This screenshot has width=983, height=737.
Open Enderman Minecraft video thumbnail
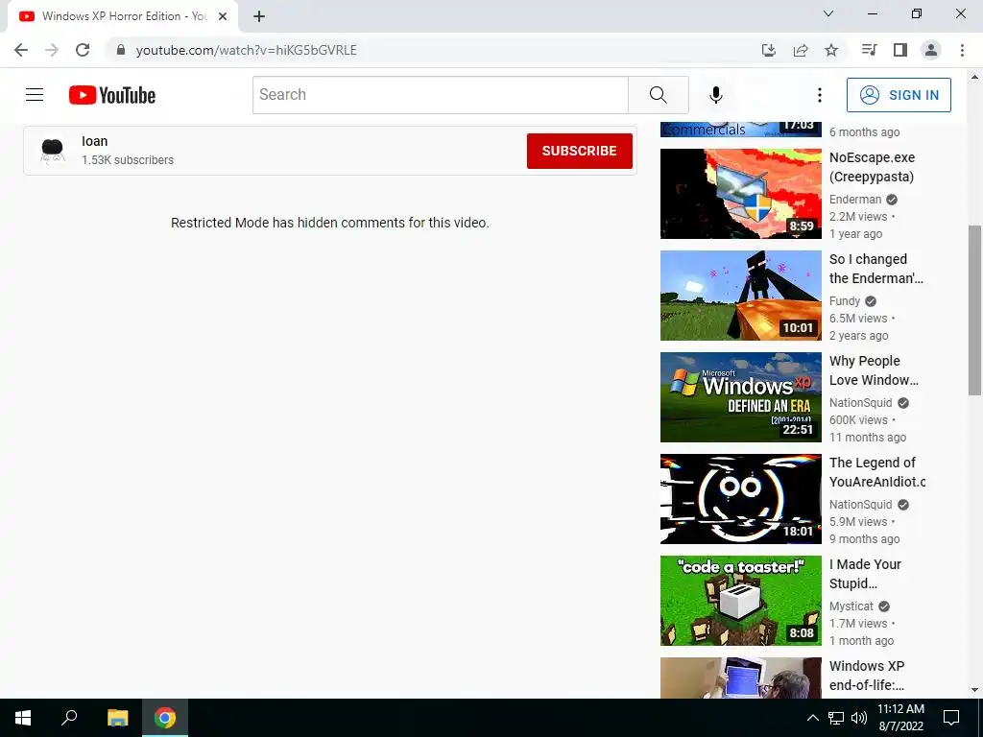[741, 296]
